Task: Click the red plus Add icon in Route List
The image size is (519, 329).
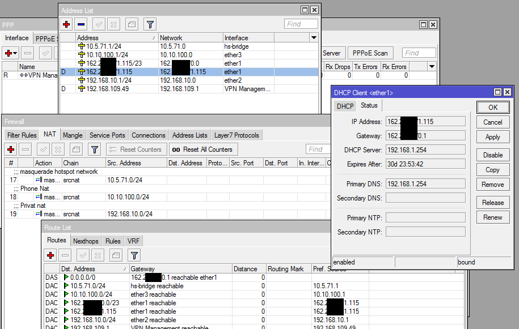Action: point(50,255)
